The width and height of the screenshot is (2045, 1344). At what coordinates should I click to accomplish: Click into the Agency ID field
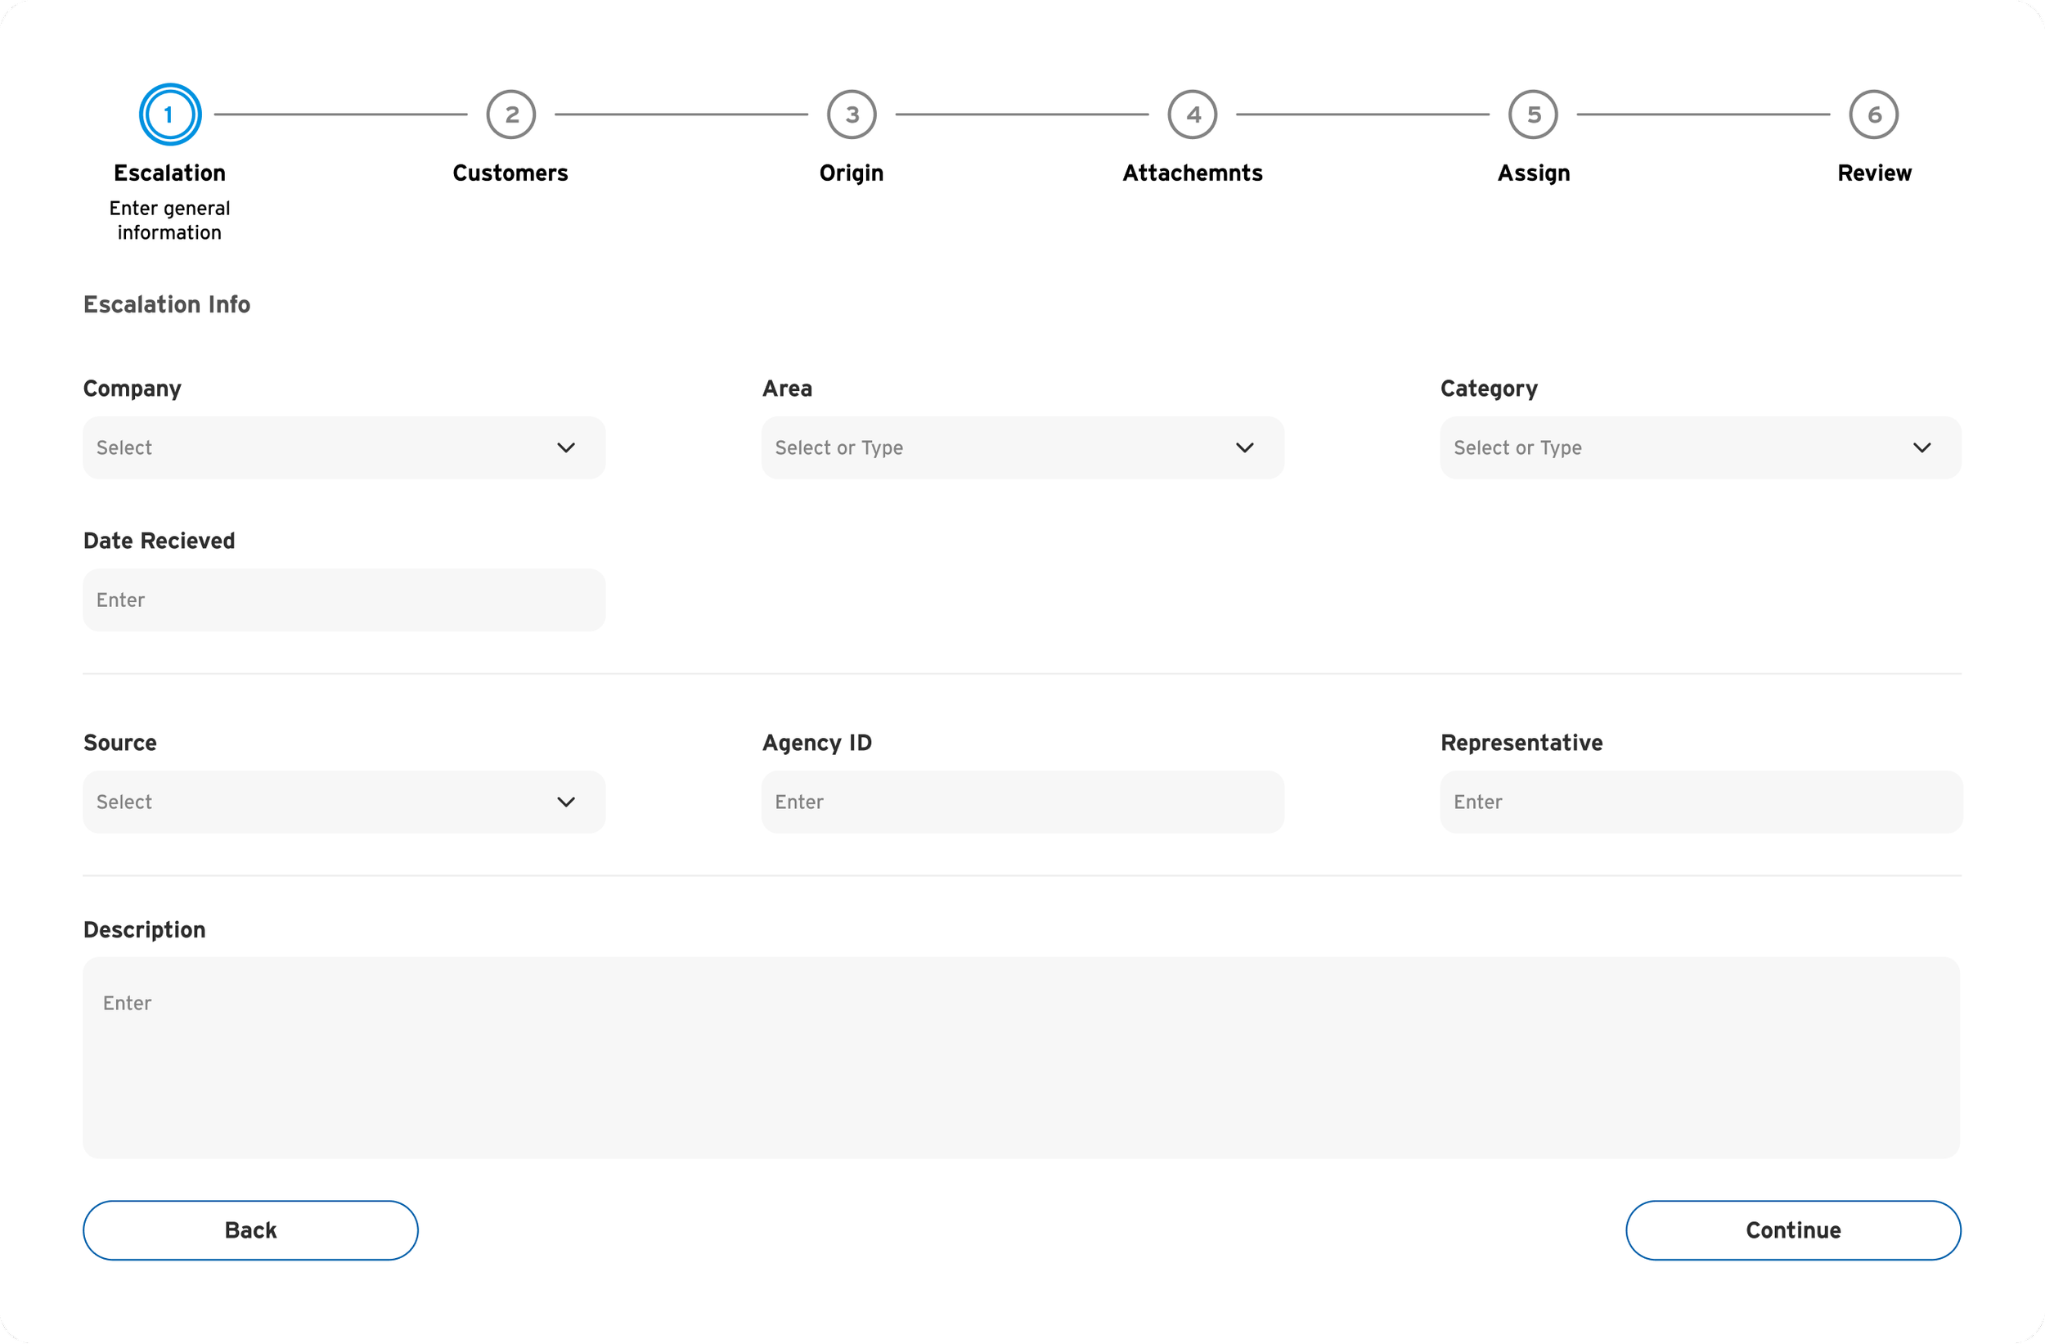pos(1022,802)
